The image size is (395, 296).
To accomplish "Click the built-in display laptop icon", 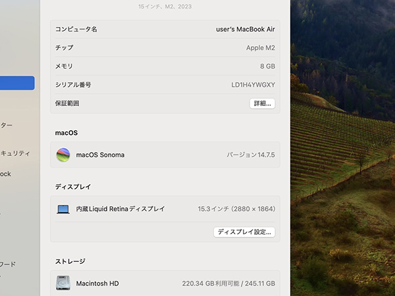I will [63, 209].
